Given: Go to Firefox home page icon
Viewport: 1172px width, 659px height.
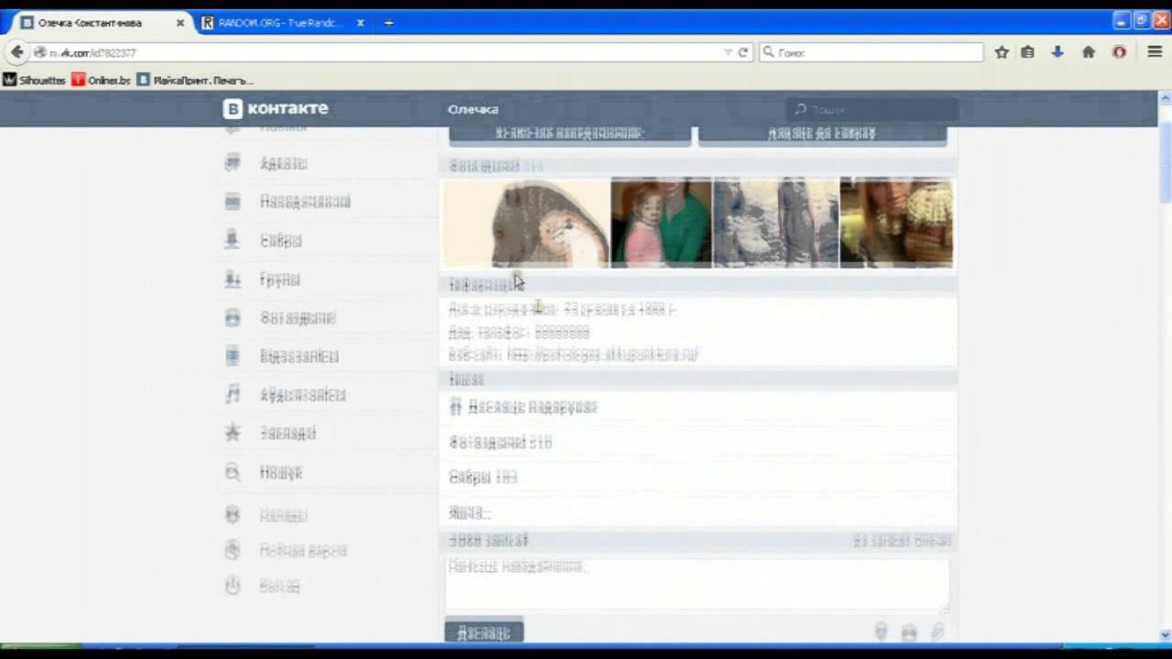Looking at the screenshot, I should tap(1089, 52).
